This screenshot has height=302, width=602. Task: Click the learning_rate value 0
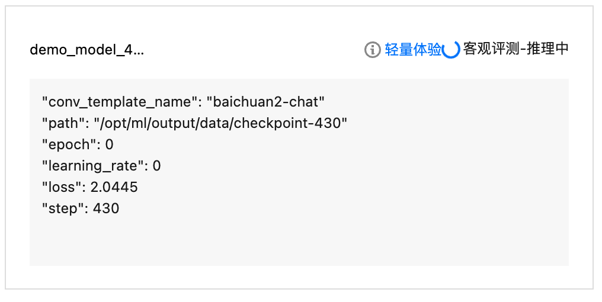click(156, 166)
